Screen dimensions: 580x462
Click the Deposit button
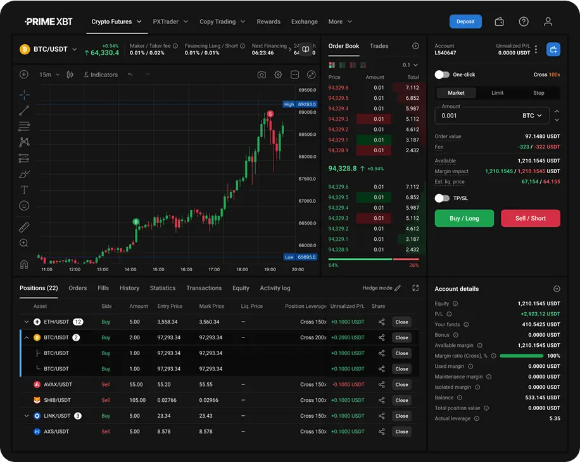(465, 21)
